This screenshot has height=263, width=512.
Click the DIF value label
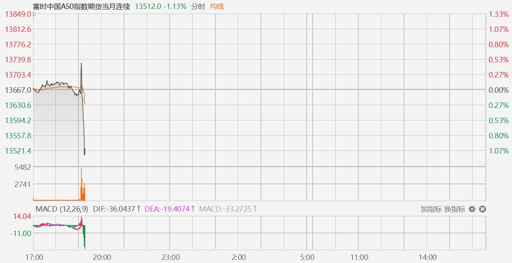click(116, 209)
